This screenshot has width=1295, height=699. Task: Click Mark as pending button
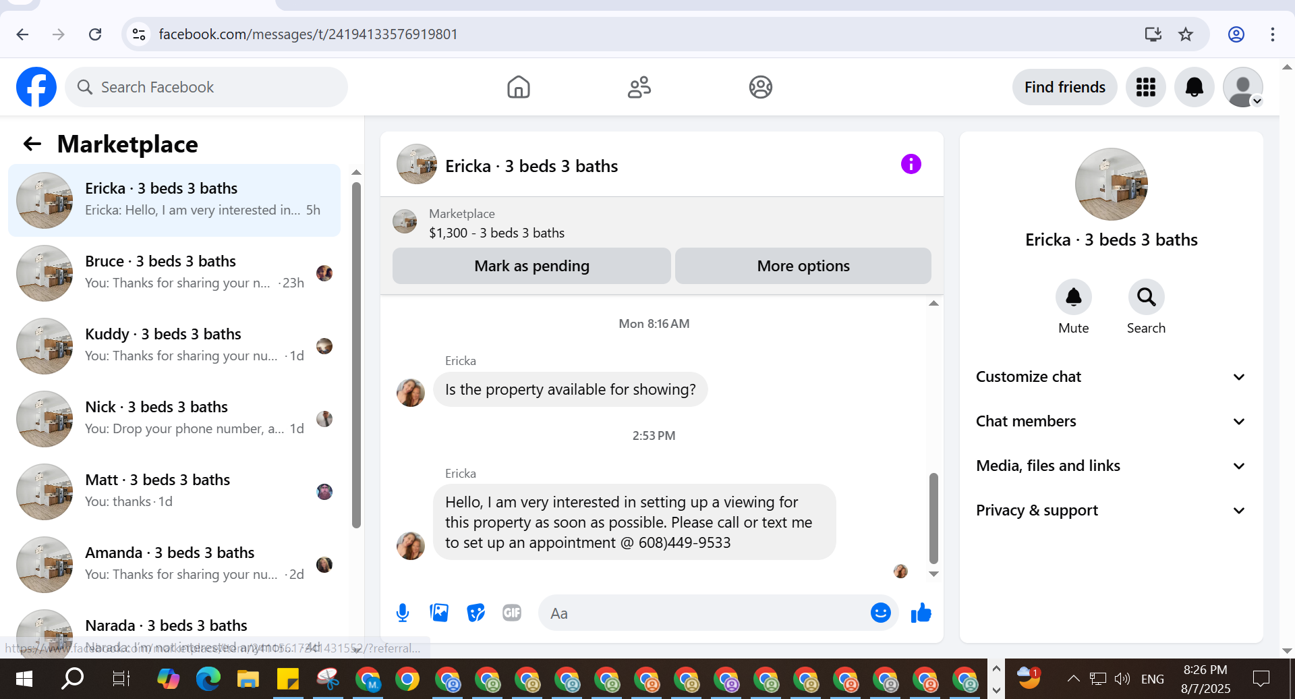(x=531, y=266)
